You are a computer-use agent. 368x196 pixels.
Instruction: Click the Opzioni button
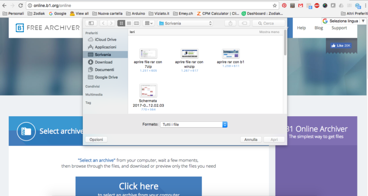click(x=96, y=140)
